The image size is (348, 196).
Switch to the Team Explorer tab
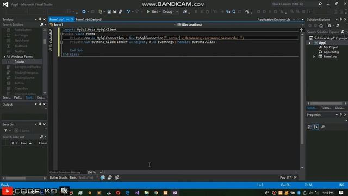point(326,108)
